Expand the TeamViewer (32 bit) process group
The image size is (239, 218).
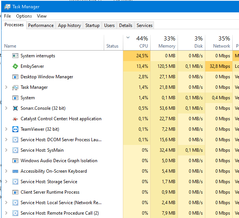[x=6, y=129]
